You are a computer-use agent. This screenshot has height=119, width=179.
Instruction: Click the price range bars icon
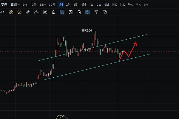pyautogui.click(x=45, y=12)
